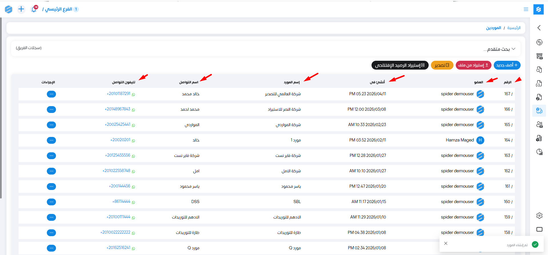Open the settings gear in sidebar
Viewport: 548px width, 255px height.
(539, 216)
